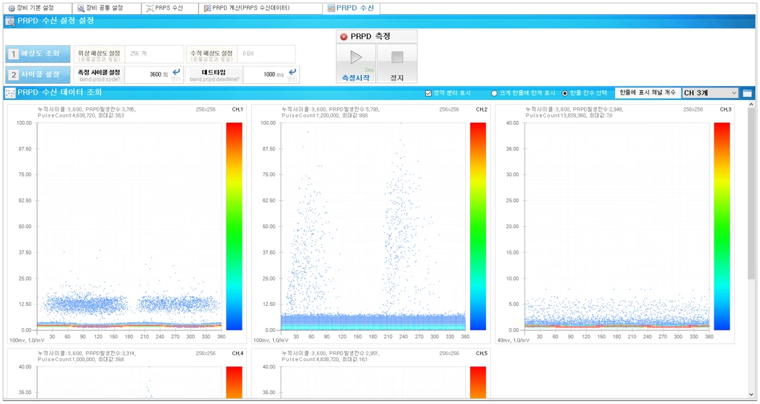Image resolution: width=760 pixels, height=404 pixels.
Task: Click the CH.4 channel label
Action: click(238, 354)
